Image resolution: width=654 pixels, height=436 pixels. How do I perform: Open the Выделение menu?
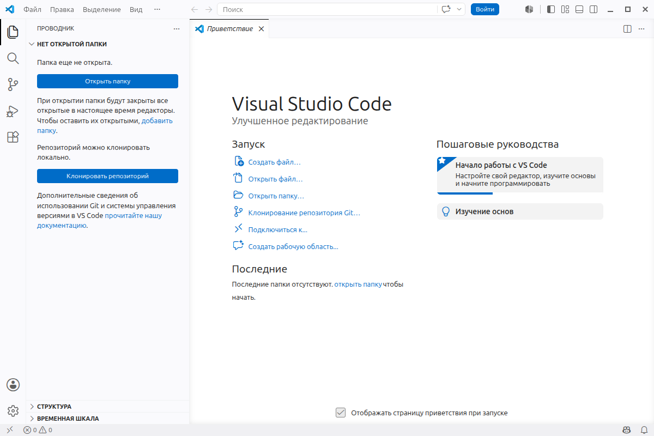coord(102,9)
